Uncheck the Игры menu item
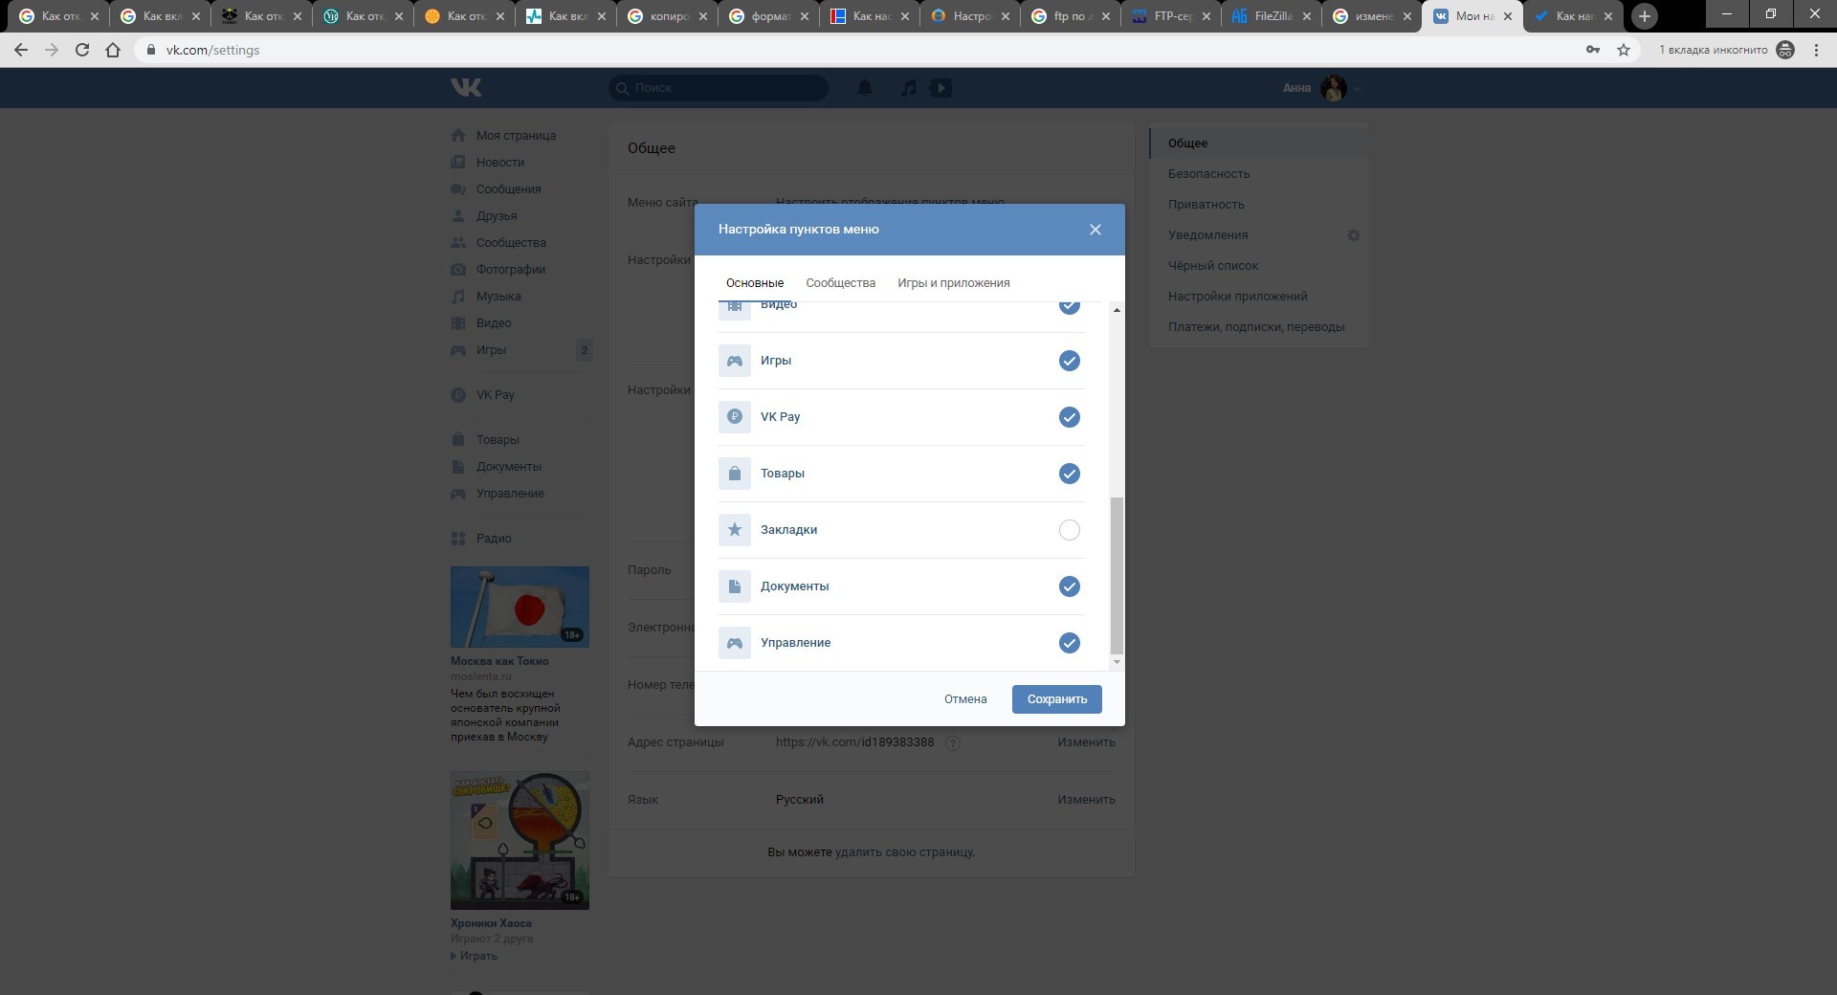The width and height of the screenshot is (1837, 995). tap(1070, 361)
